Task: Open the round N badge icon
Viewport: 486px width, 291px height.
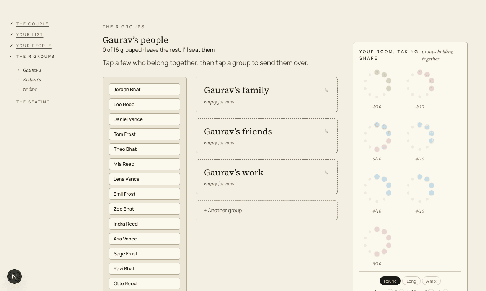Action: pos(15,276)
